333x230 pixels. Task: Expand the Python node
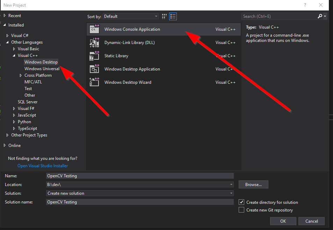pyautogui.click(x=14, y=122)
